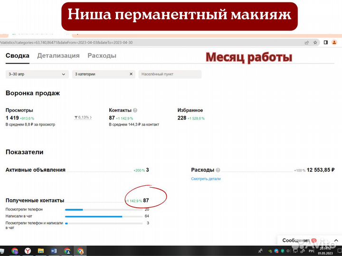The width and height of the screenshot is (342, 256).
Task: Clear the 3 категории filter with X
Action: (131, 74)
